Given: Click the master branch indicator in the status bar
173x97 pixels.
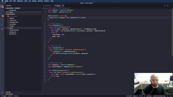Looking at the screenshot, I should coord(4,96).
